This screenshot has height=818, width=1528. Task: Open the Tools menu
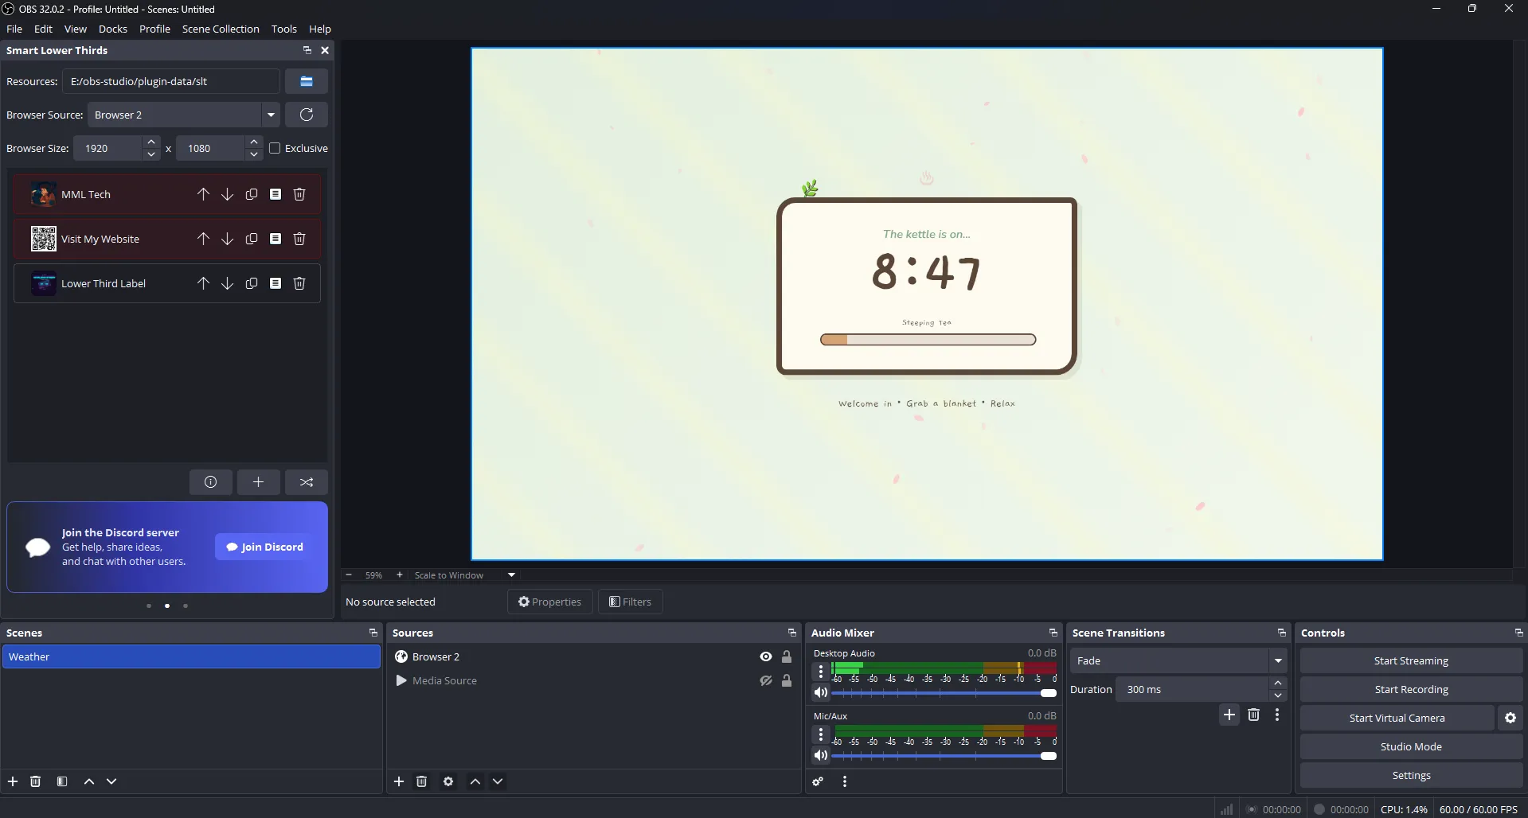click(x=284, y=29)
